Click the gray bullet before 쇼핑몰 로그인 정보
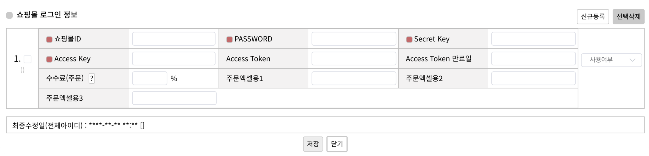 (9, 15)
